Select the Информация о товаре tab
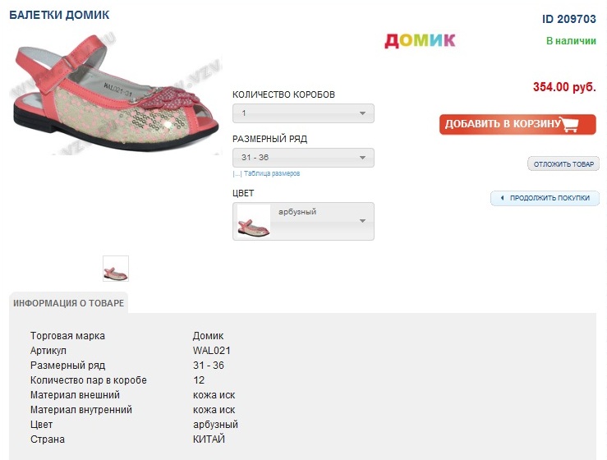Viewport: 607px width, 460px height. [x=69, y=303]
